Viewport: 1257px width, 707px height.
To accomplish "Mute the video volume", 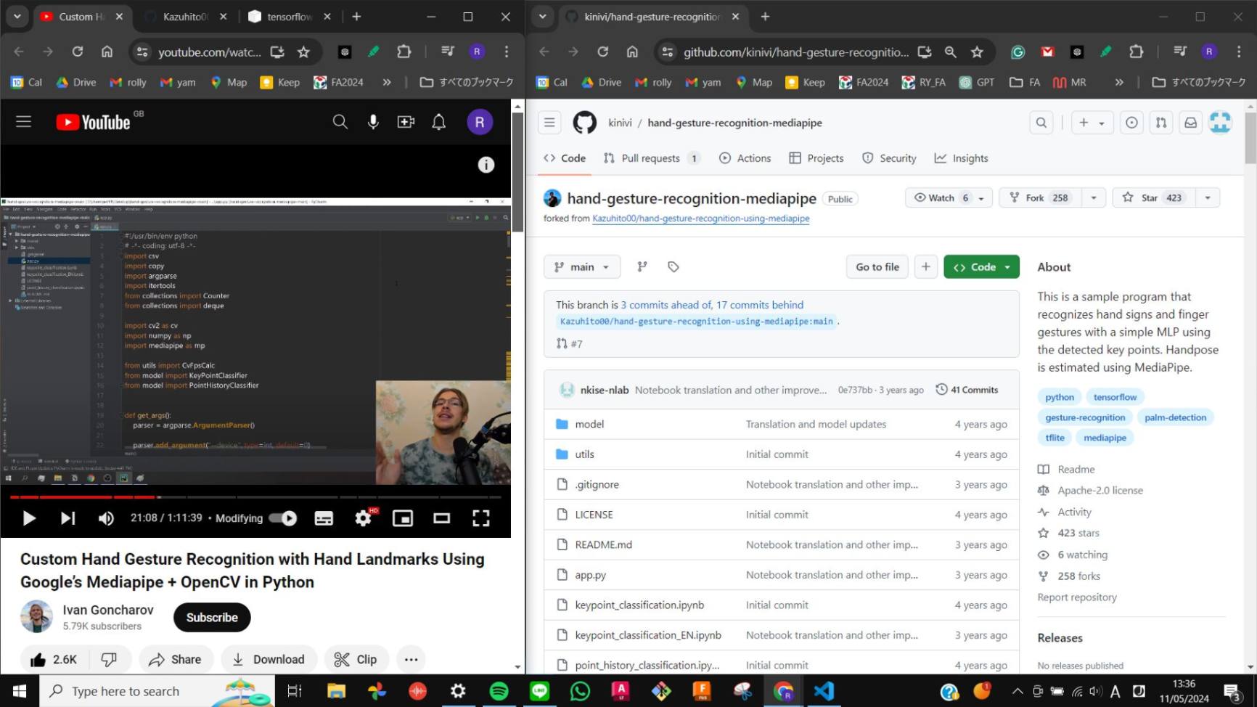I will 106,518.
